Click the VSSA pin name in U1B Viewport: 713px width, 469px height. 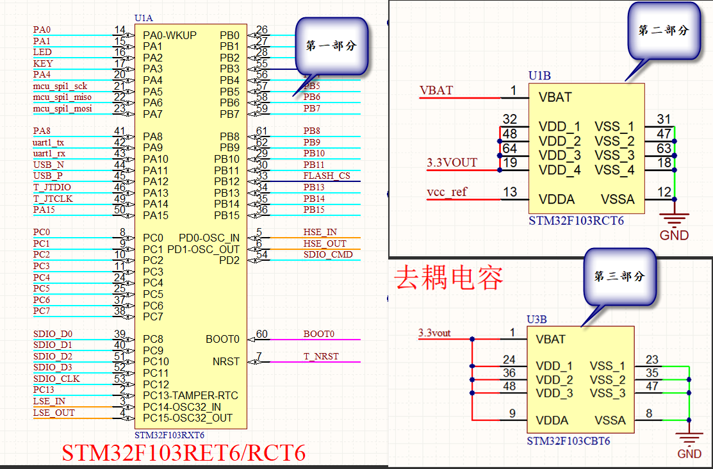pos(618,199)
